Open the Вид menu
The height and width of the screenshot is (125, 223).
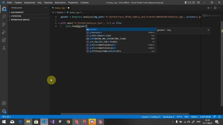coord(39,2)
